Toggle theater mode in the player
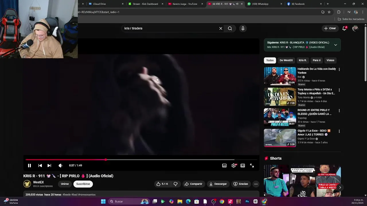 pyautogui.click(x=243, y=165)
